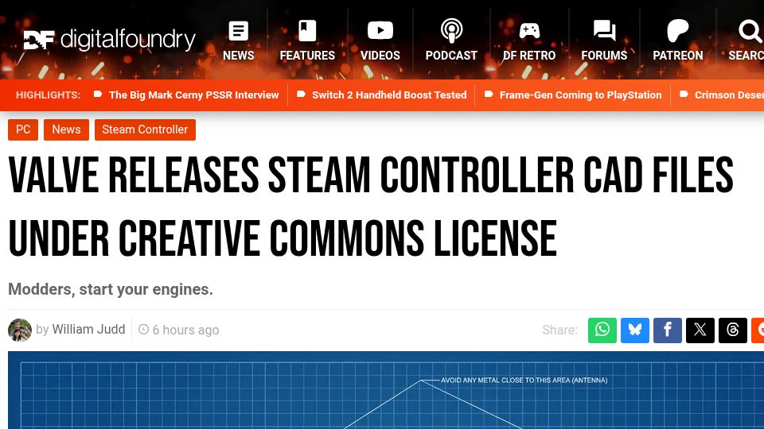Open Frame-Gen Coming to PlayStation highlight

point(580,95)
